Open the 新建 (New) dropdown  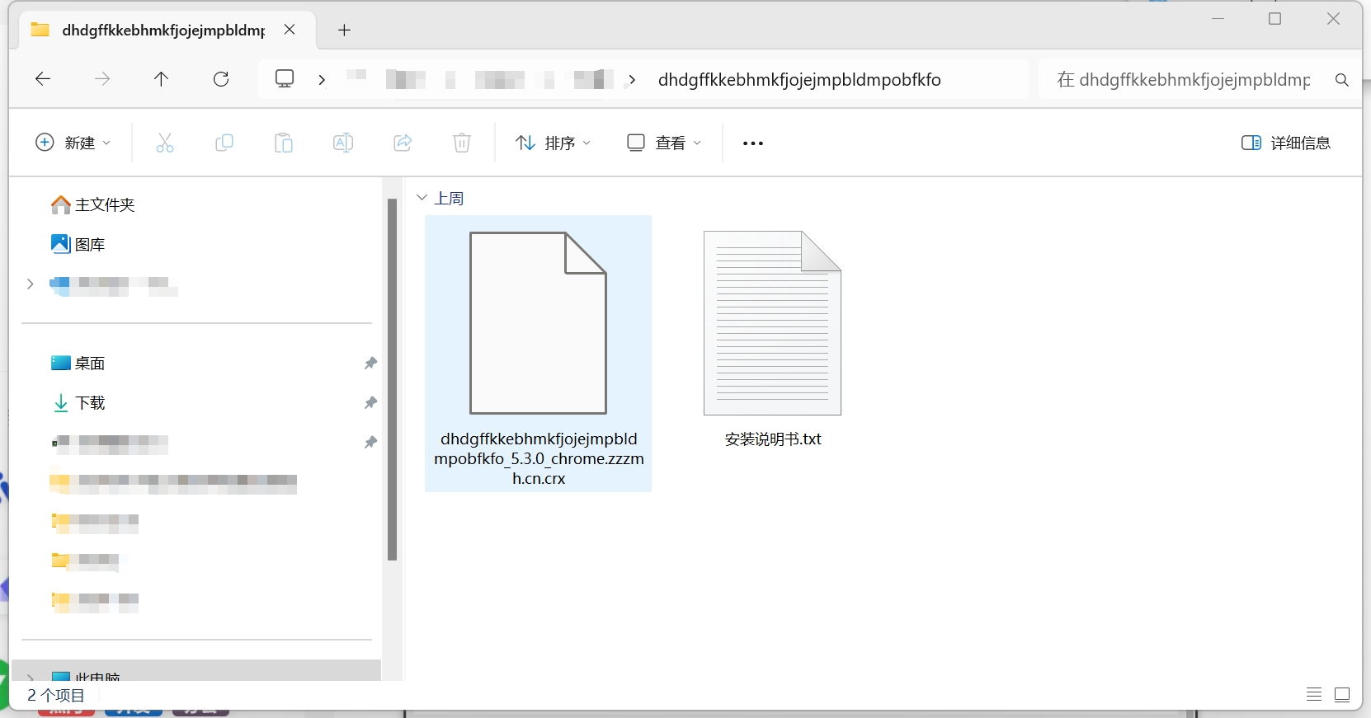point(73,143)
